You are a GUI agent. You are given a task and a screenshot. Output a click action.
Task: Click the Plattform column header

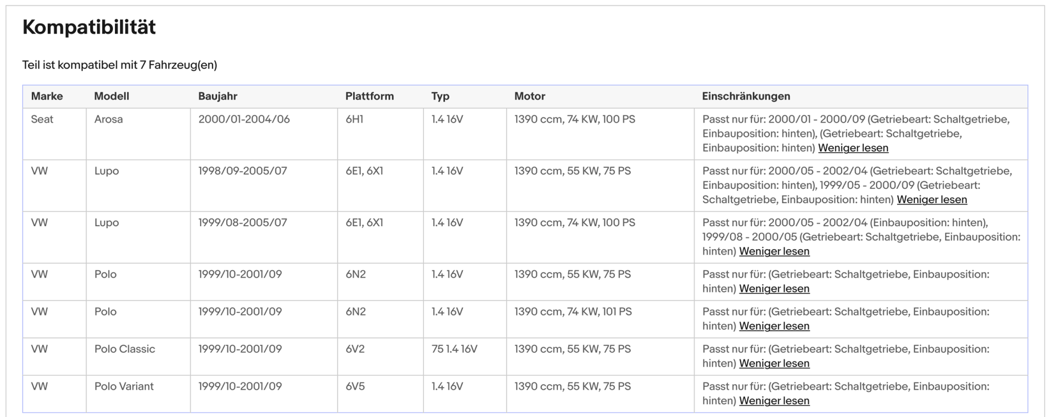coord(369,96)
